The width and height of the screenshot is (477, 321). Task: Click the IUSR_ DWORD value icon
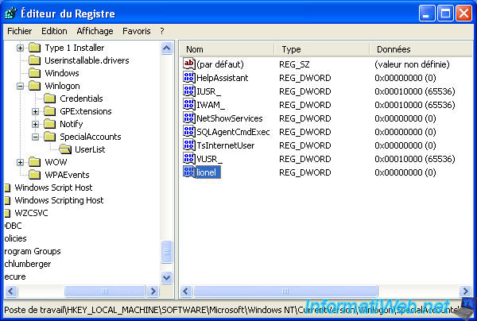coord(189,91)
